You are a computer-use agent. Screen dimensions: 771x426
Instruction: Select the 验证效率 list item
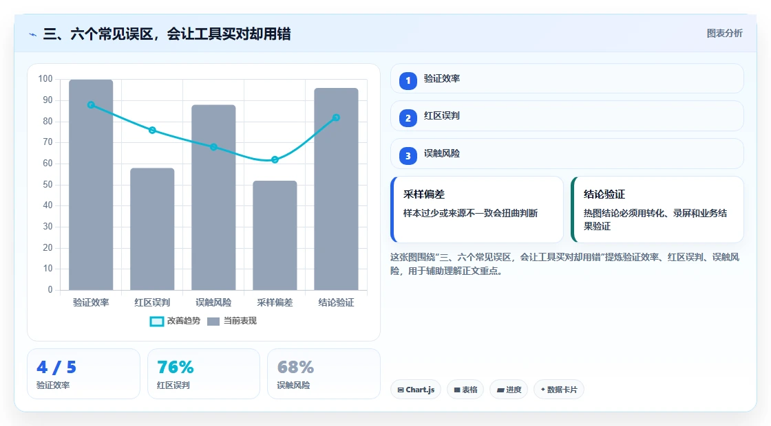567,78
